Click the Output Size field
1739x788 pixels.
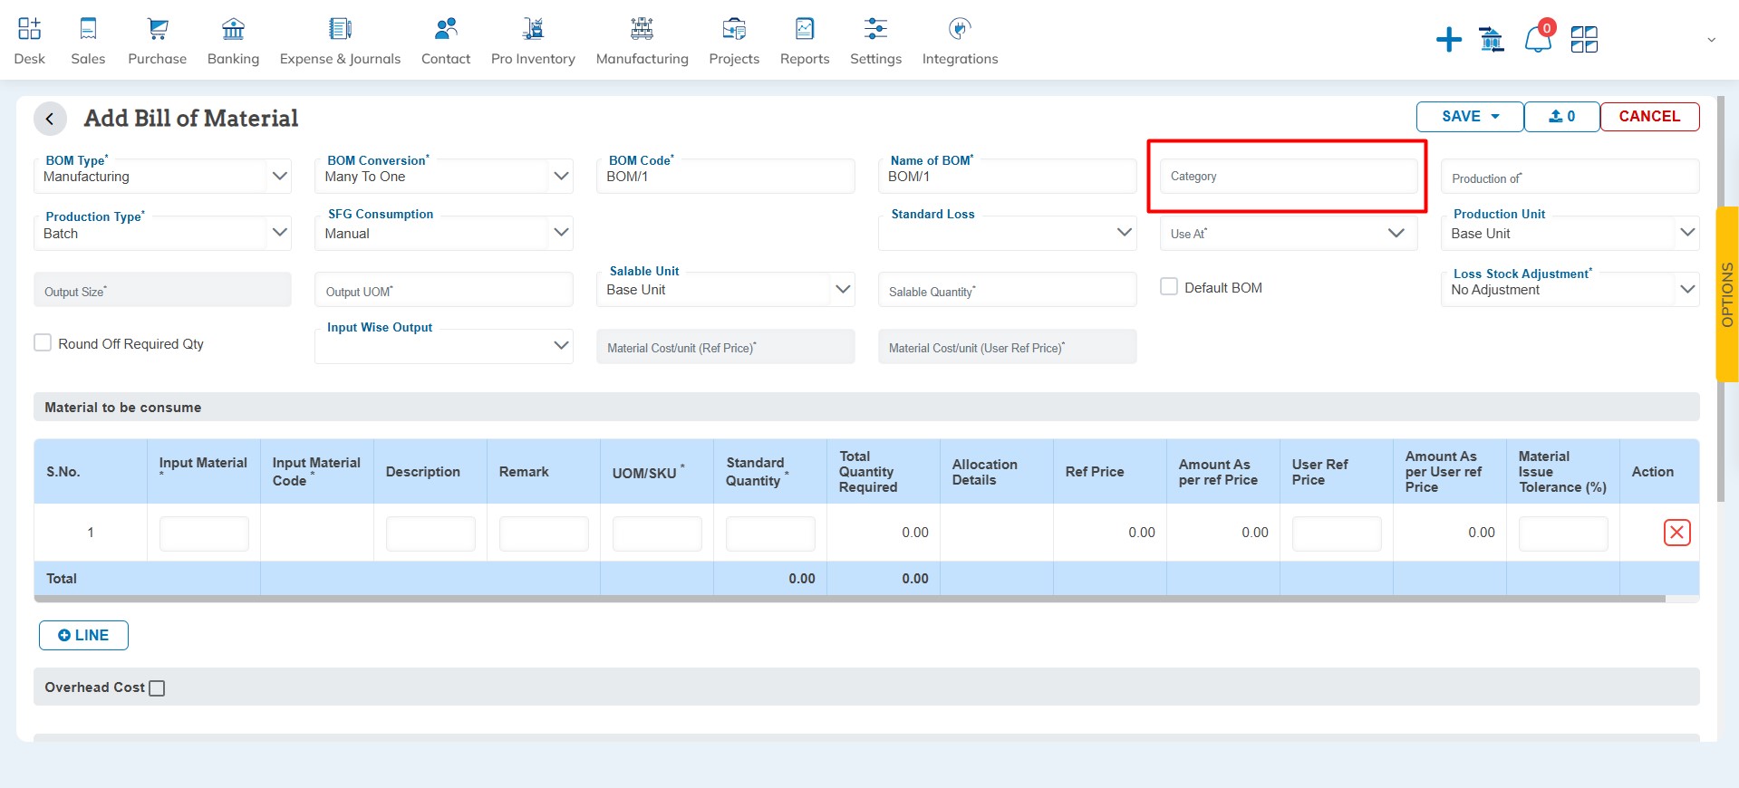click(162, 290)
